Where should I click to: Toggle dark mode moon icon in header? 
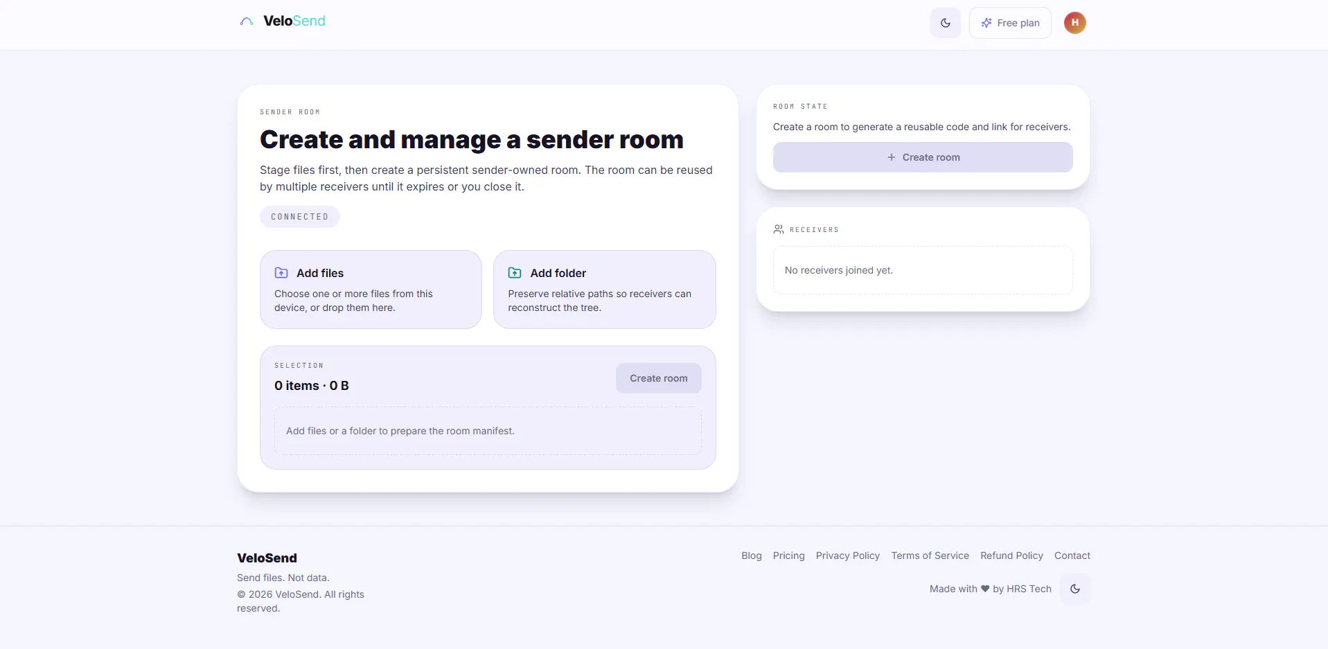946,23
